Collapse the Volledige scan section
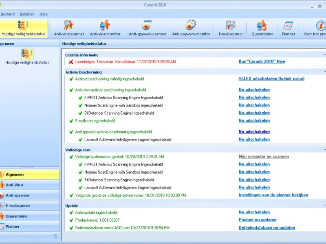Screen dimensions: 326x244 pos(324,150)
